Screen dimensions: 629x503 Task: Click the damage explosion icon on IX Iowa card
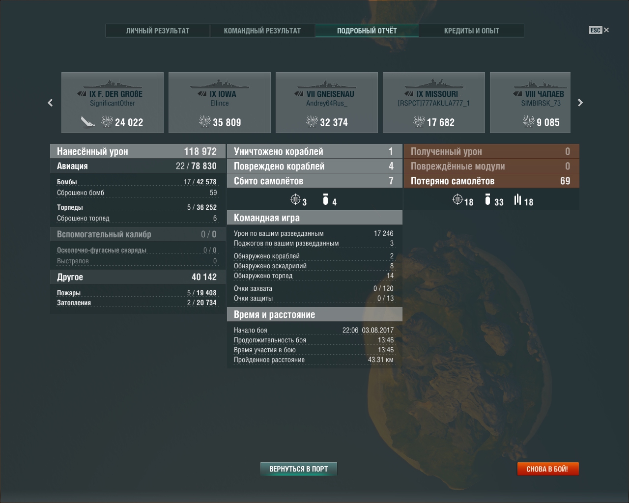205,121
